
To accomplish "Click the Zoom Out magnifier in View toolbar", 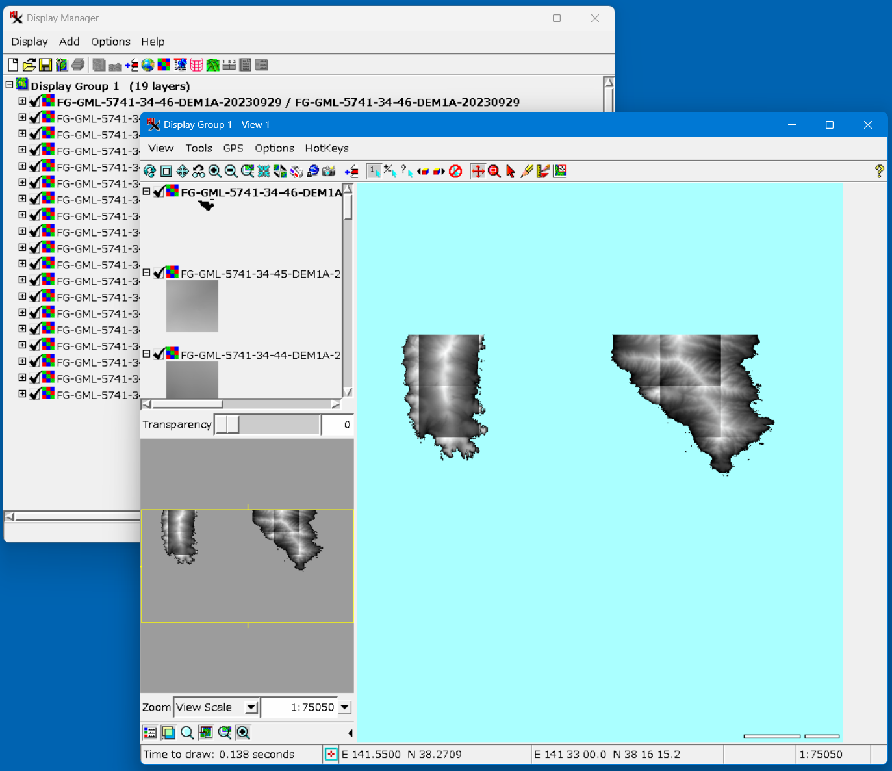I will tap(231, 171).
